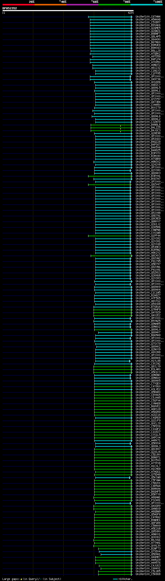The image size is (165, 581).
Task: Select hit UniRef100_Q4X2E2
Action: click(x=148, y=315)
